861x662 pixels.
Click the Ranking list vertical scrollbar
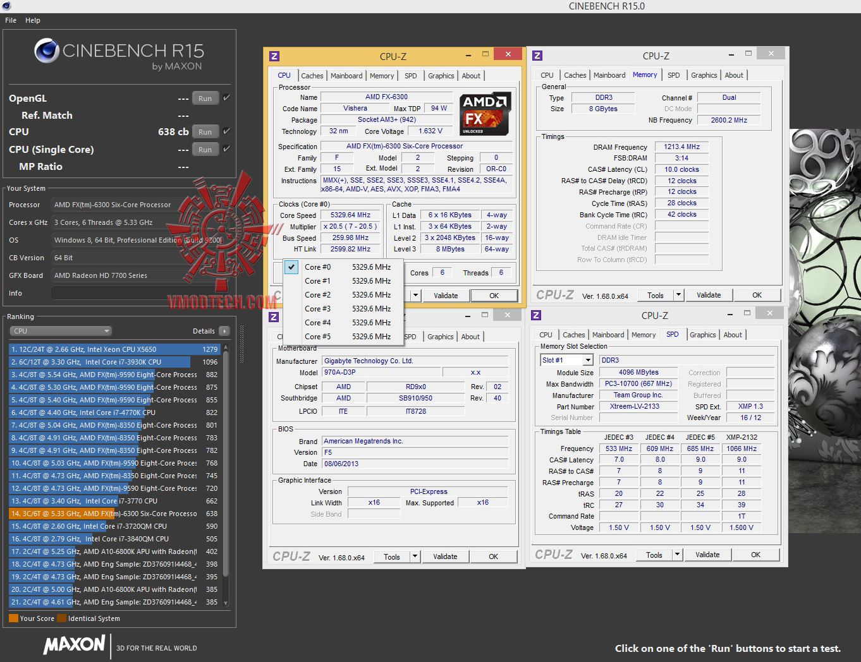(226, 476)
